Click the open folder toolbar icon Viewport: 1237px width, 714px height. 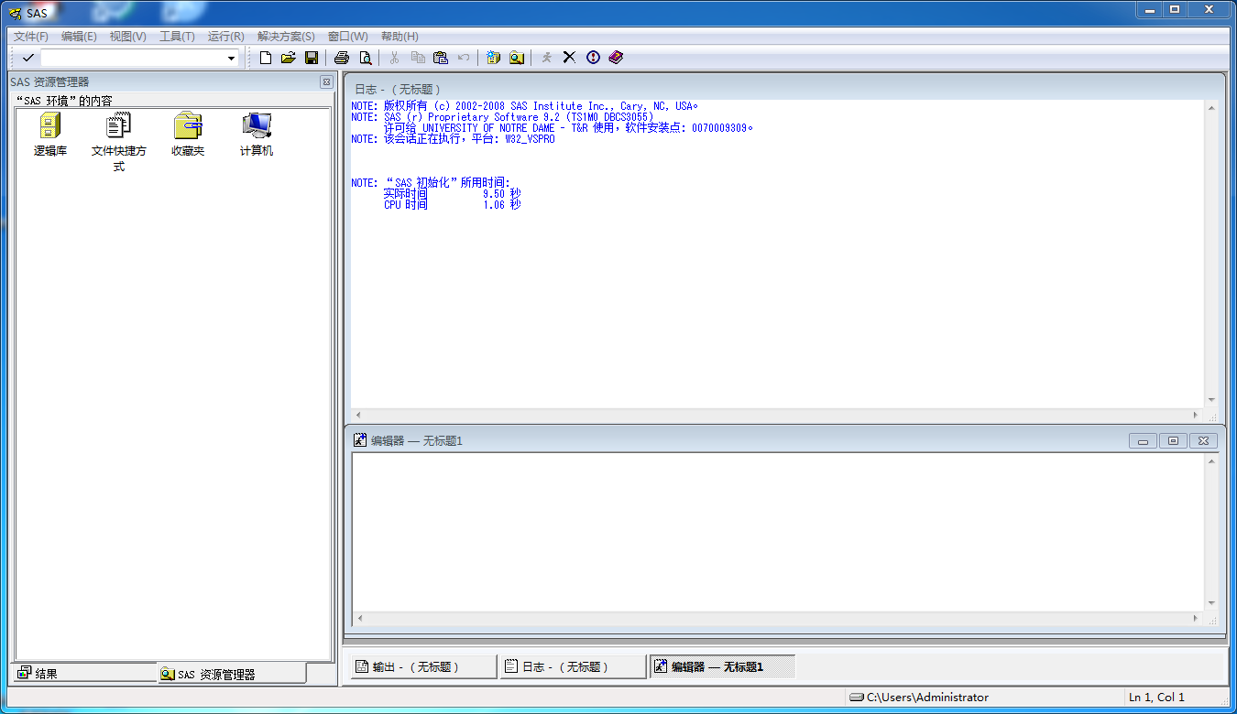click(288, 58)
